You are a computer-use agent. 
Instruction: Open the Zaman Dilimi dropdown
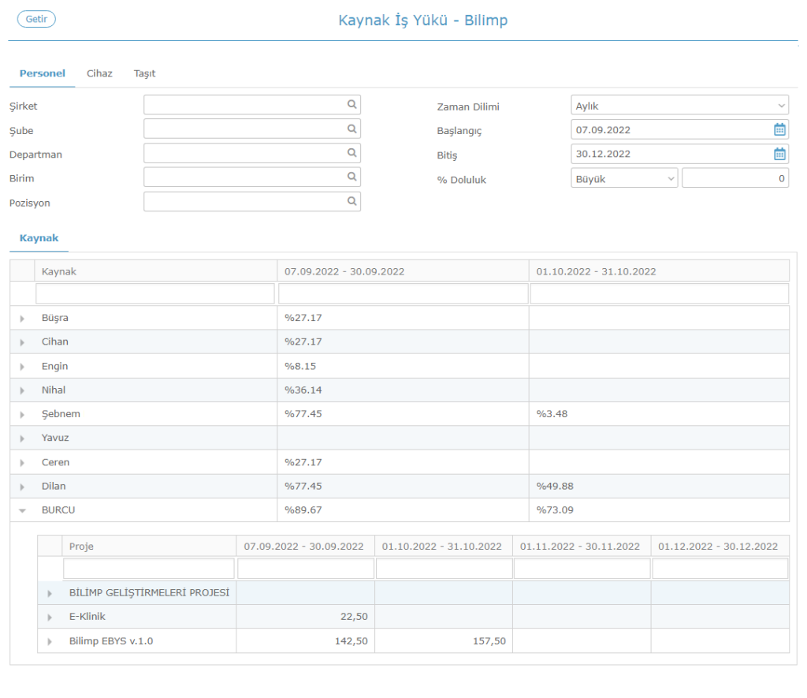point(679,106)
